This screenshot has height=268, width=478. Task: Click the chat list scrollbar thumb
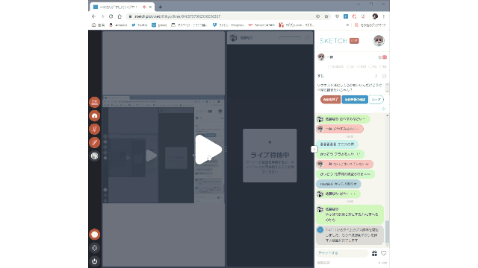[387, 232]
